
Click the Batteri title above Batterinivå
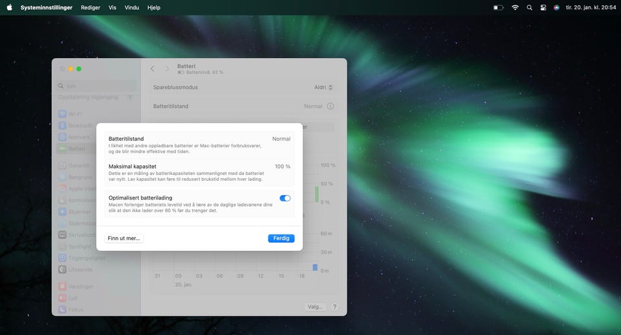click(x=186, y=66)
